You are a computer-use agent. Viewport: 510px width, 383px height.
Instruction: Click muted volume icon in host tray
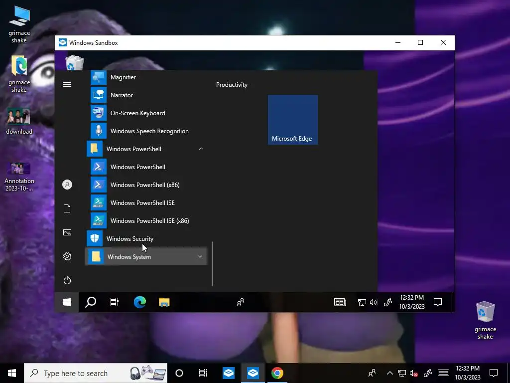414,373
